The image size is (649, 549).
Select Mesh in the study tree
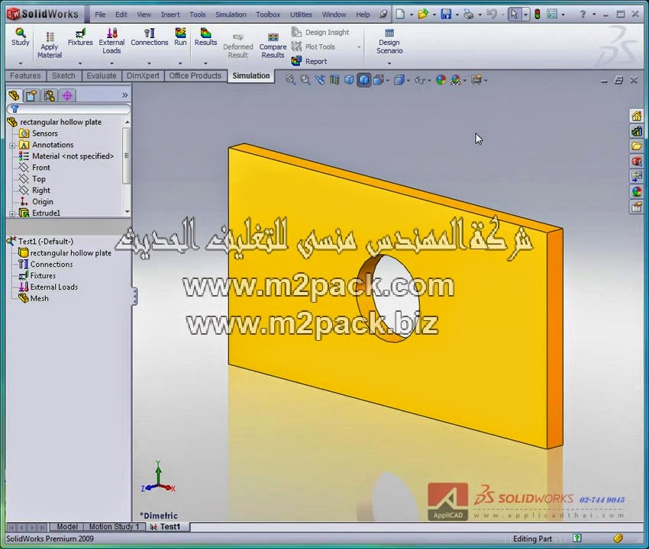(x=34, y=298)
